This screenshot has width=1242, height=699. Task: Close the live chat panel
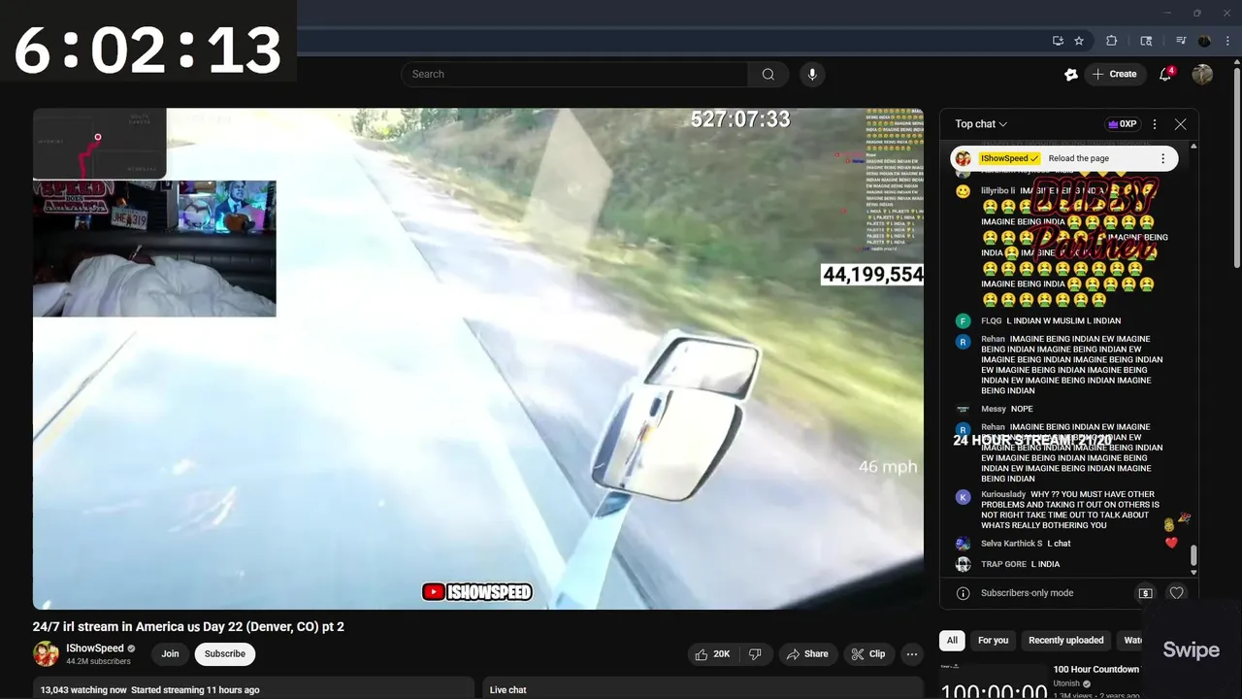coord(1180,124)
